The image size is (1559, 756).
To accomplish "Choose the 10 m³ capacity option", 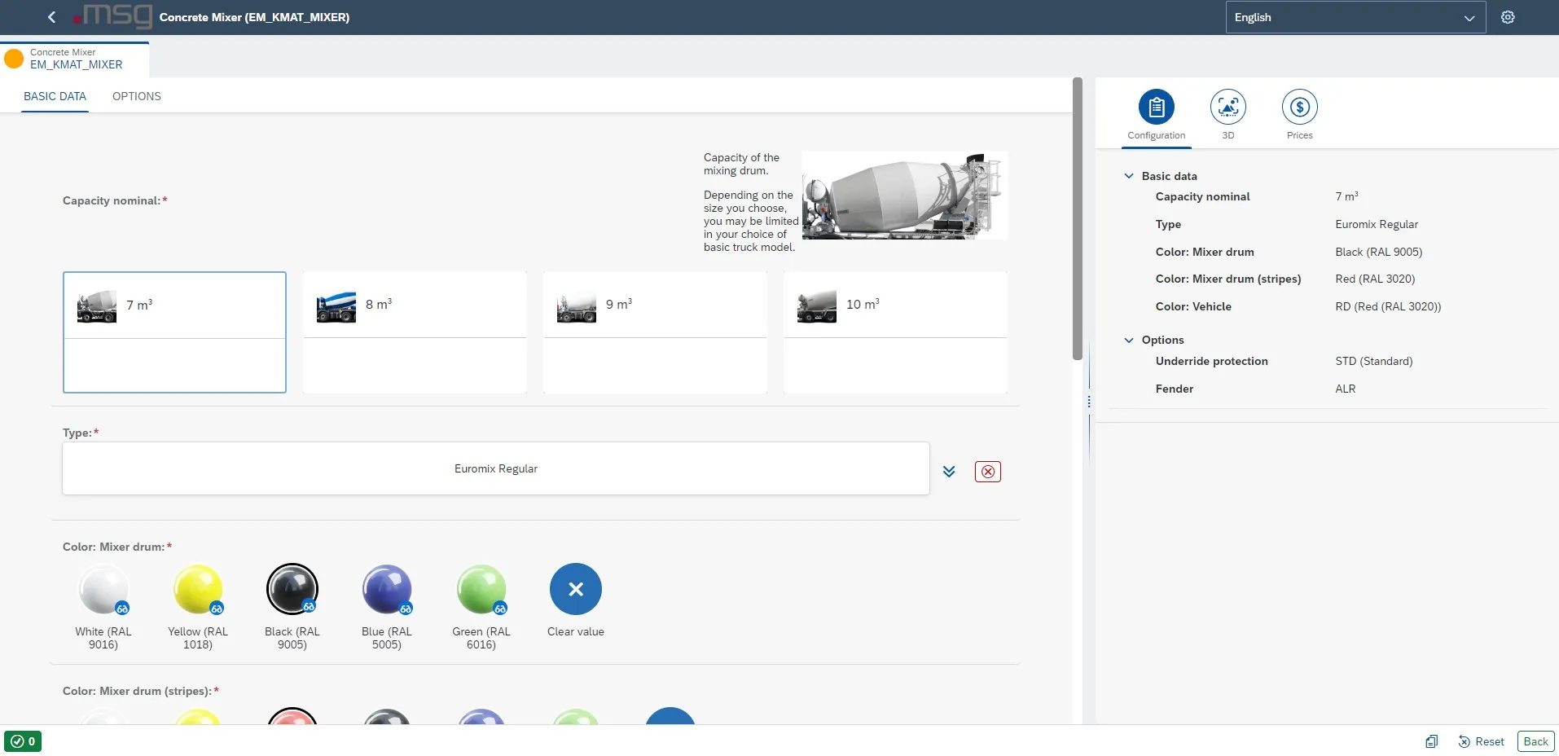I will (x=894, y=305).
